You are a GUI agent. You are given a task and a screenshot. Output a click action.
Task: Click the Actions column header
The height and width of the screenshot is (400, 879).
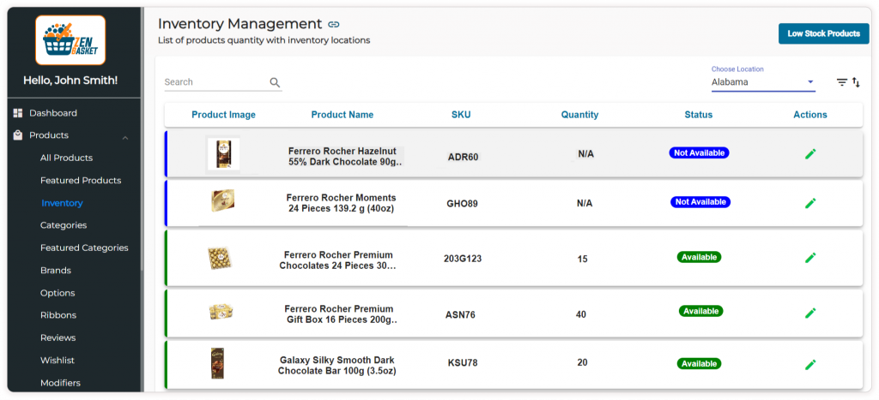[810, 115]
